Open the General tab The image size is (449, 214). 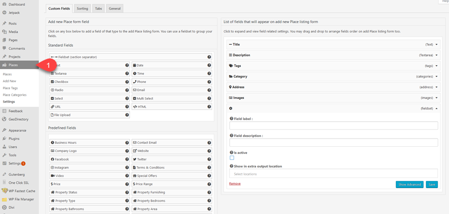(114, 9)
